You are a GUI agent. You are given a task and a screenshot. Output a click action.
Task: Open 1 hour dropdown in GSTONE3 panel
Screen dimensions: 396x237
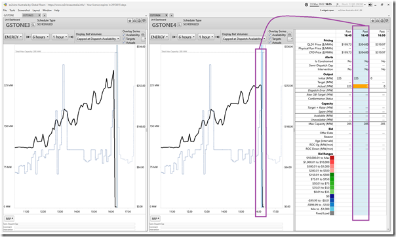point(60,37)
